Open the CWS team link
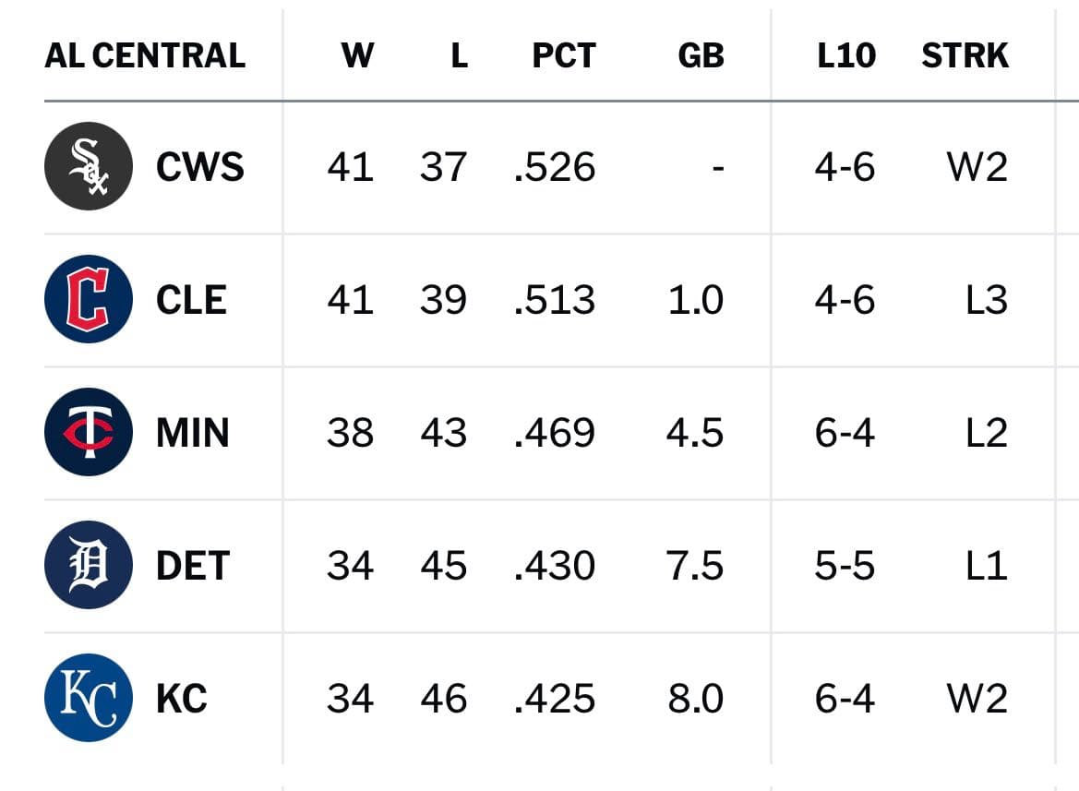This screenshot has width=1079, height=791. (199, 167)
